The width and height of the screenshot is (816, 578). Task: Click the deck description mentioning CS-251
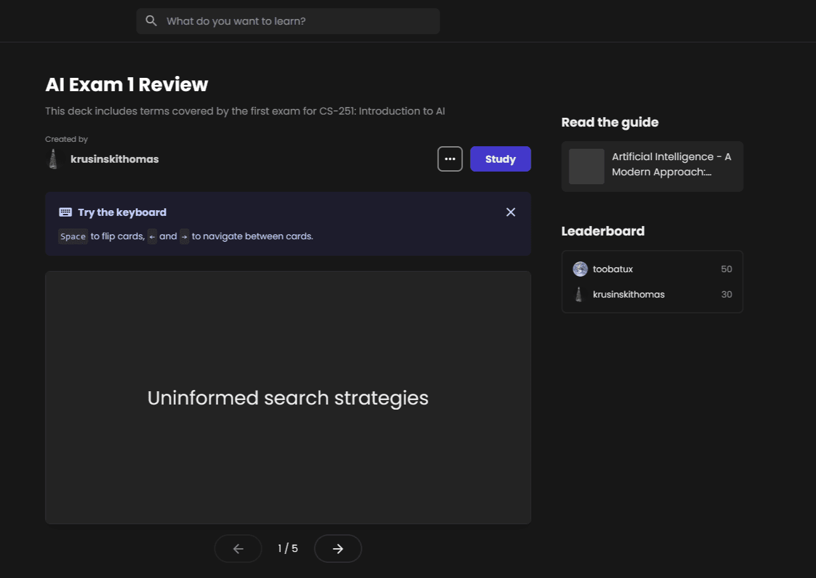click(245, 111)
